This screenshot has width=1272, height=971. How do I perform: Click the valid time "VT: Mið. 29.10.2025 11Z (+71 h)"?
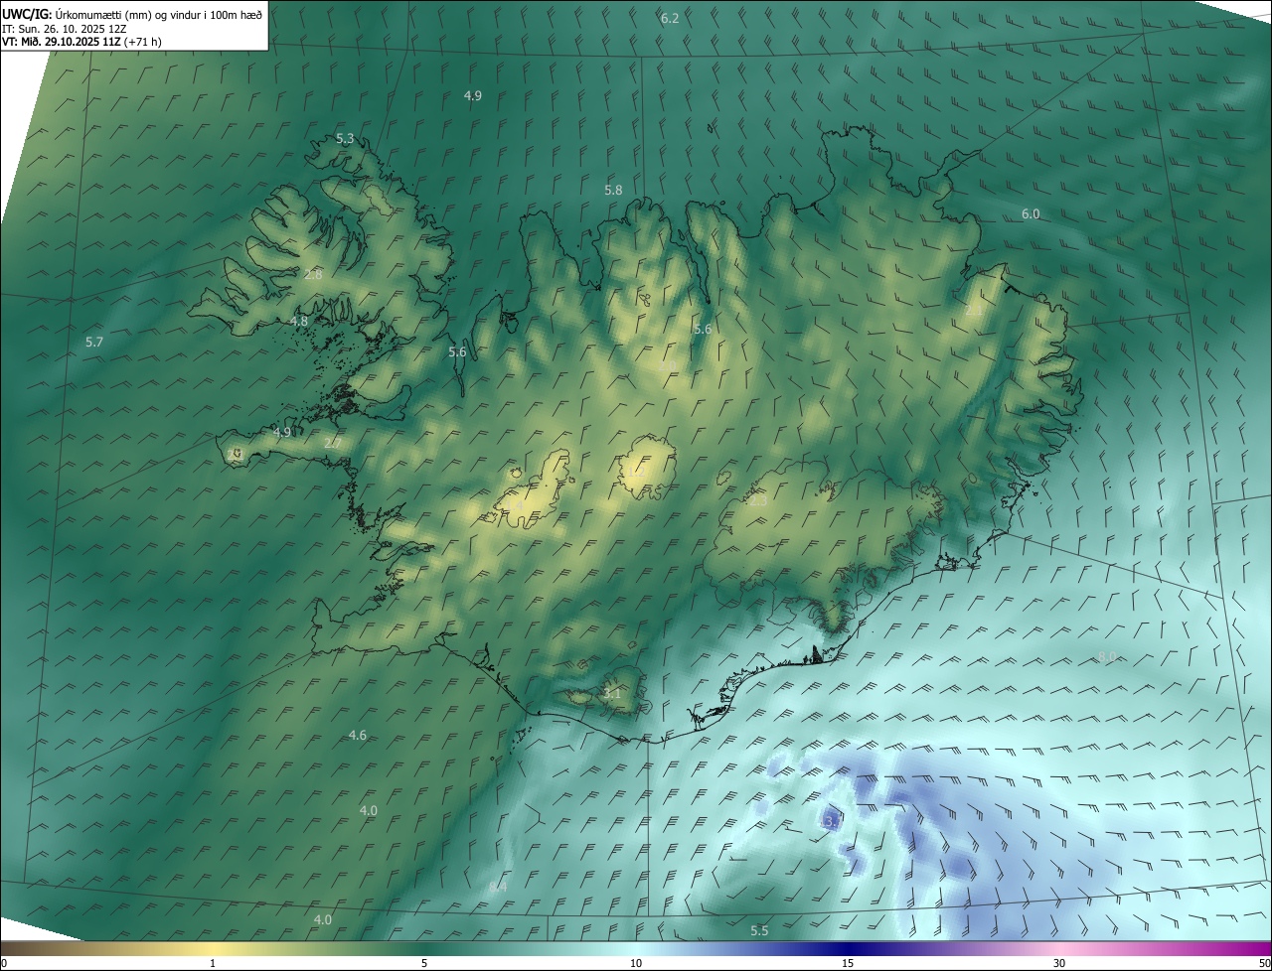(x=81, y=42)
